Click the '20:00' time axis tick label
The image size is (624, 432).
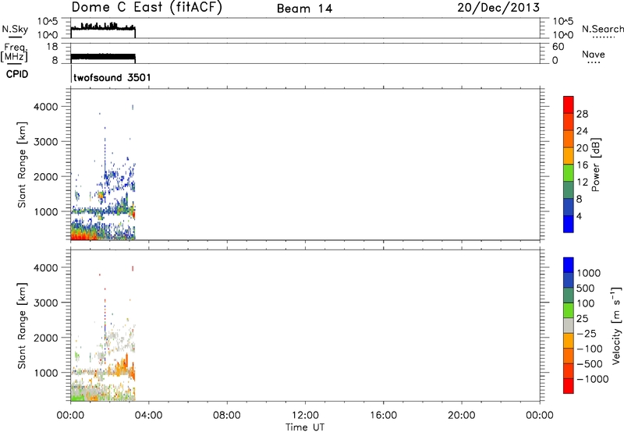(461, 416)
